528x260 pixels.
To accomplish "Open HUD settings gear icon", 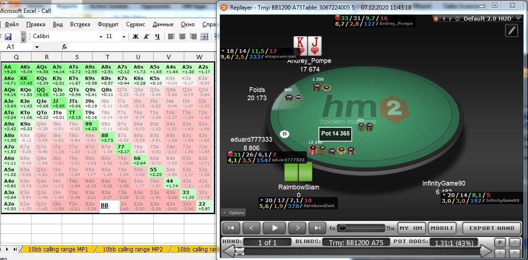I will pyautogui.click(x=457, y=19).
